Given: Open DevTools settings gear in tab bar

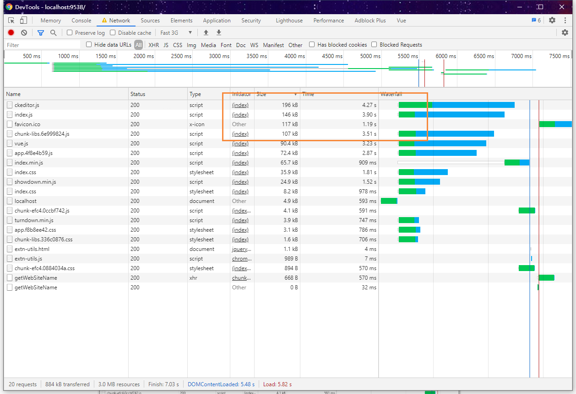Looking at the screenshot, I should click(552, 20).
